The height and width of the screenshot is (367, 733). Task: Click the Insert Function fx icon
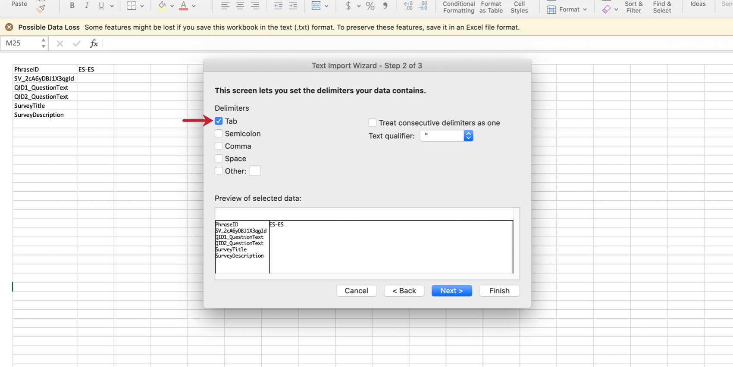tap(94, 43)
